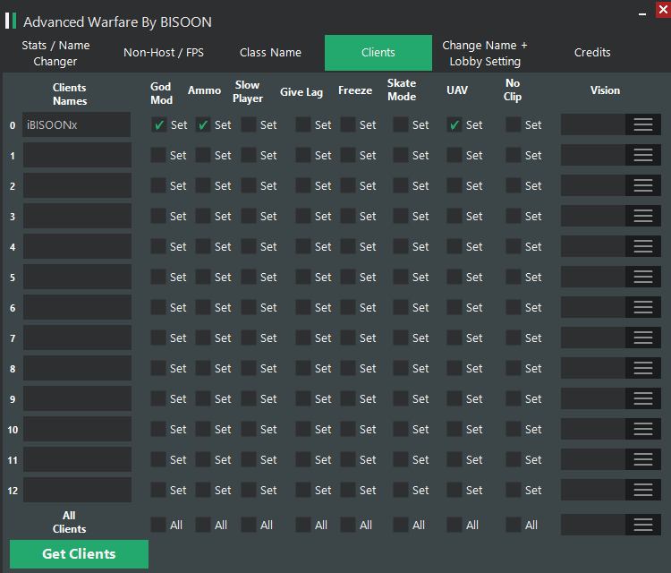The image size is (671, 573).
Task: Enable Ammo for All Clients
Action: point(203,525)
